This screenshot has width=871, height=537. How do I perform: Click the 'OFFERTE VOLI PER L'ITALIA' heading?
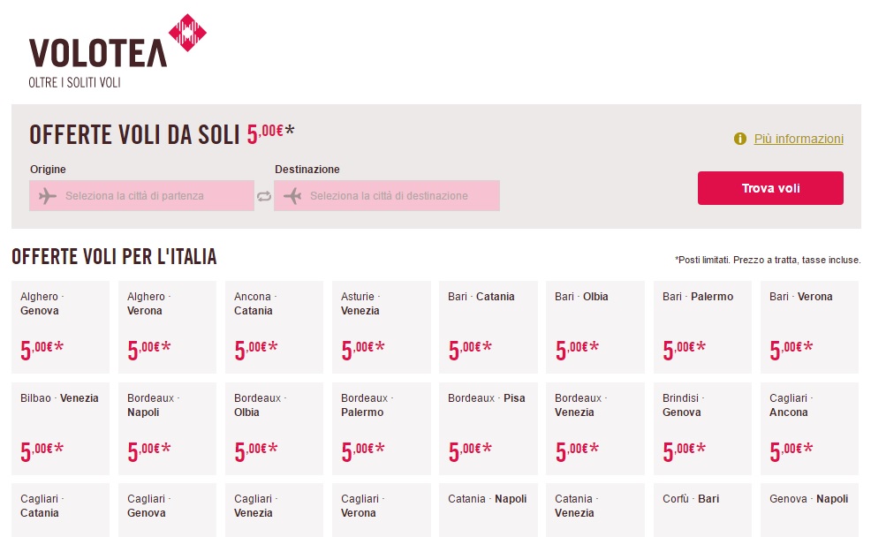115,256
